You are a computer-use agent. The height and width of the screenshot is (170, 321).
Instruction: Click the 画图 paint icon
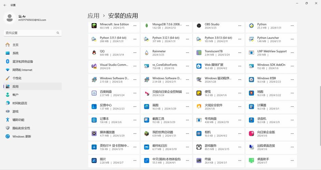pyautogui.click(x=146, y=107)
